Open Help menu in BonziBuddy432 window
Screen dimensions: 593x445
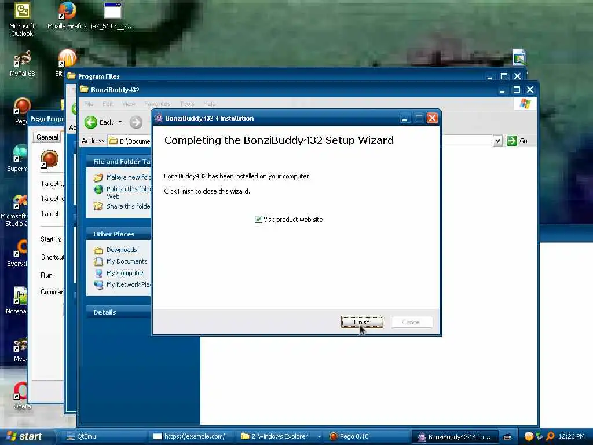coord(210,104)
